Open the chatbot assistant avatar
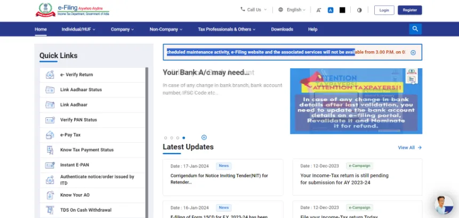 (x=444, y=205)
